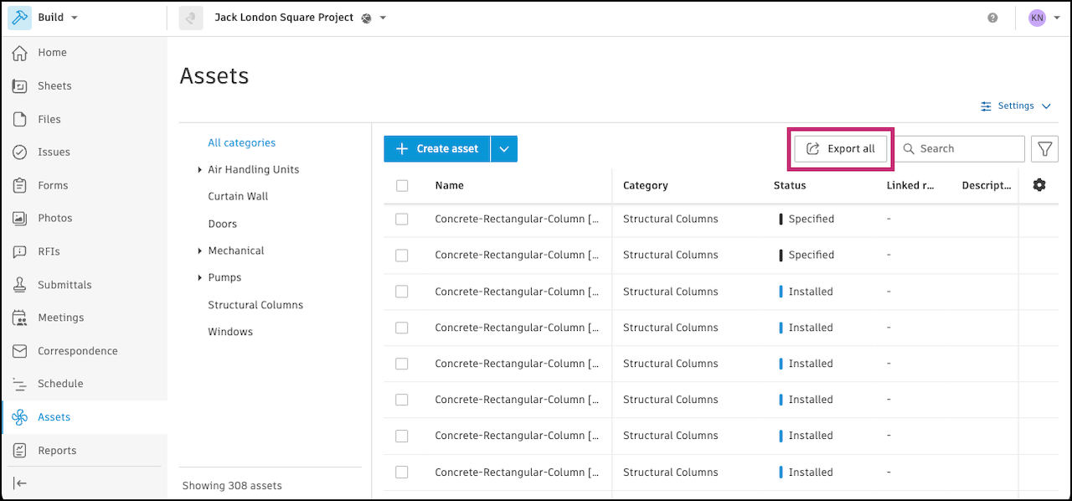Toggle the select-all checkbox in header
1072x501 pixels.
402,186
